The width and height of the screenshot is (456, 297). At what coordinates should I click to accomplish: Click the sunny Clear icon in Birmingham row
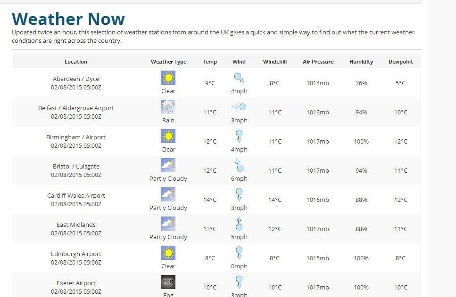point(168,136)
